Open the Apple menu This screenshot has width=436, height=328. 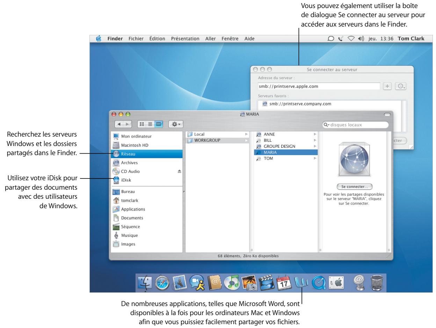[99, 38]
